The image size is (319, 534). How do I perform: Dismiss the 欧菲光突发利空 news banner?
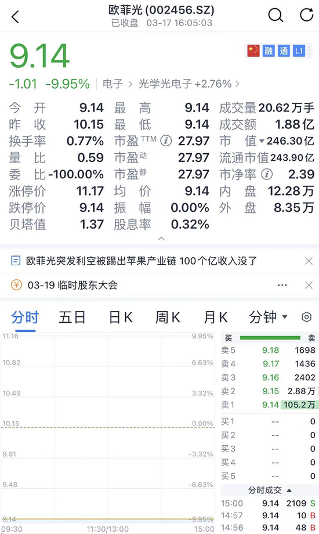(309, 261)
